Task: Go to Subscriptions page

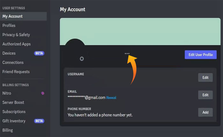Action: (14, 112)
